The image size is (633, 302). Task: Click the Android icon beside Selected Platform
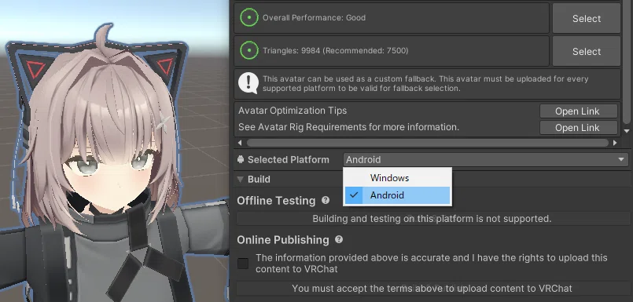pyautogui.click(x=241, y=159)
